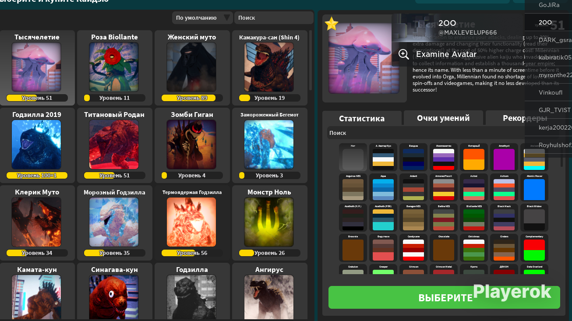572x321 pixels.
Task: Select the Синагава-кун kaiju card
Action: click(114, 292)
